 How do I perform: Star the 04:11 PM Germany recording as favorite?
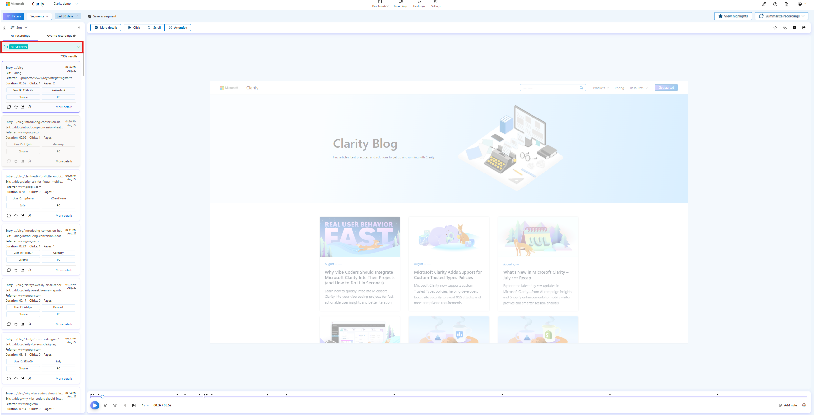point(16,270)
